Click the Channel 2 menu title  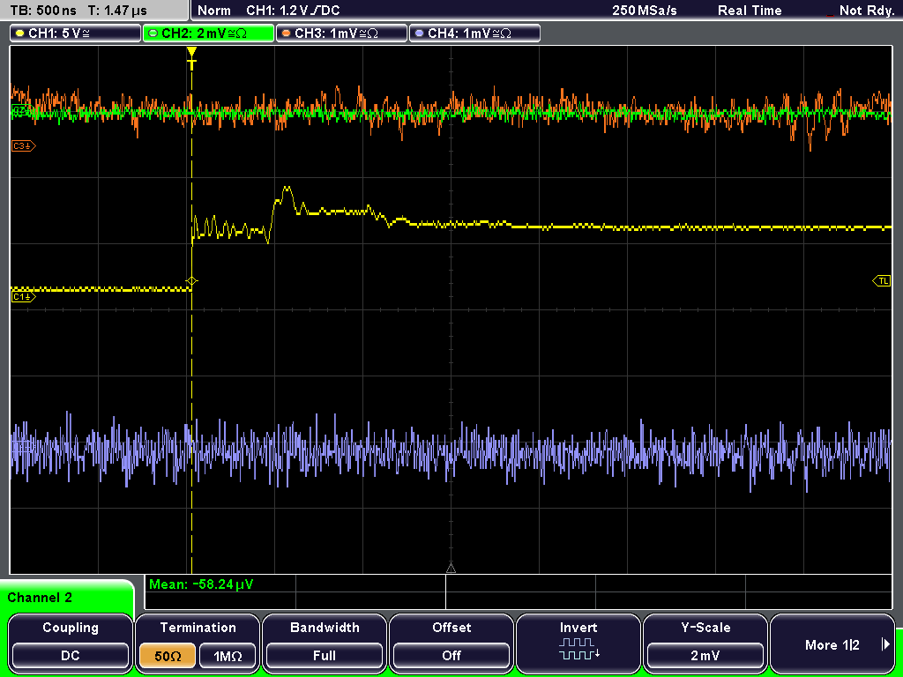[x=40, y=598]
